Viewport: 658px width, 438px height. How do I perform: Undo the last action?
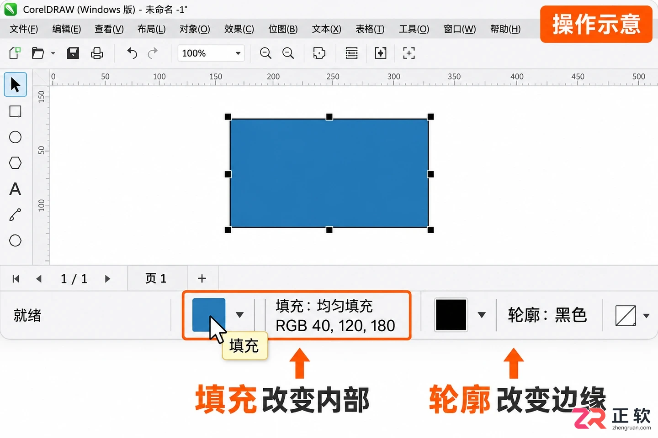(132, 53)
